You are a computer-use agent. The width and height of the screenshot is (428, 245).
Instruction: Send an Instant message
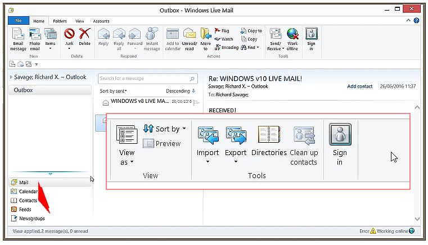point(152,39)
